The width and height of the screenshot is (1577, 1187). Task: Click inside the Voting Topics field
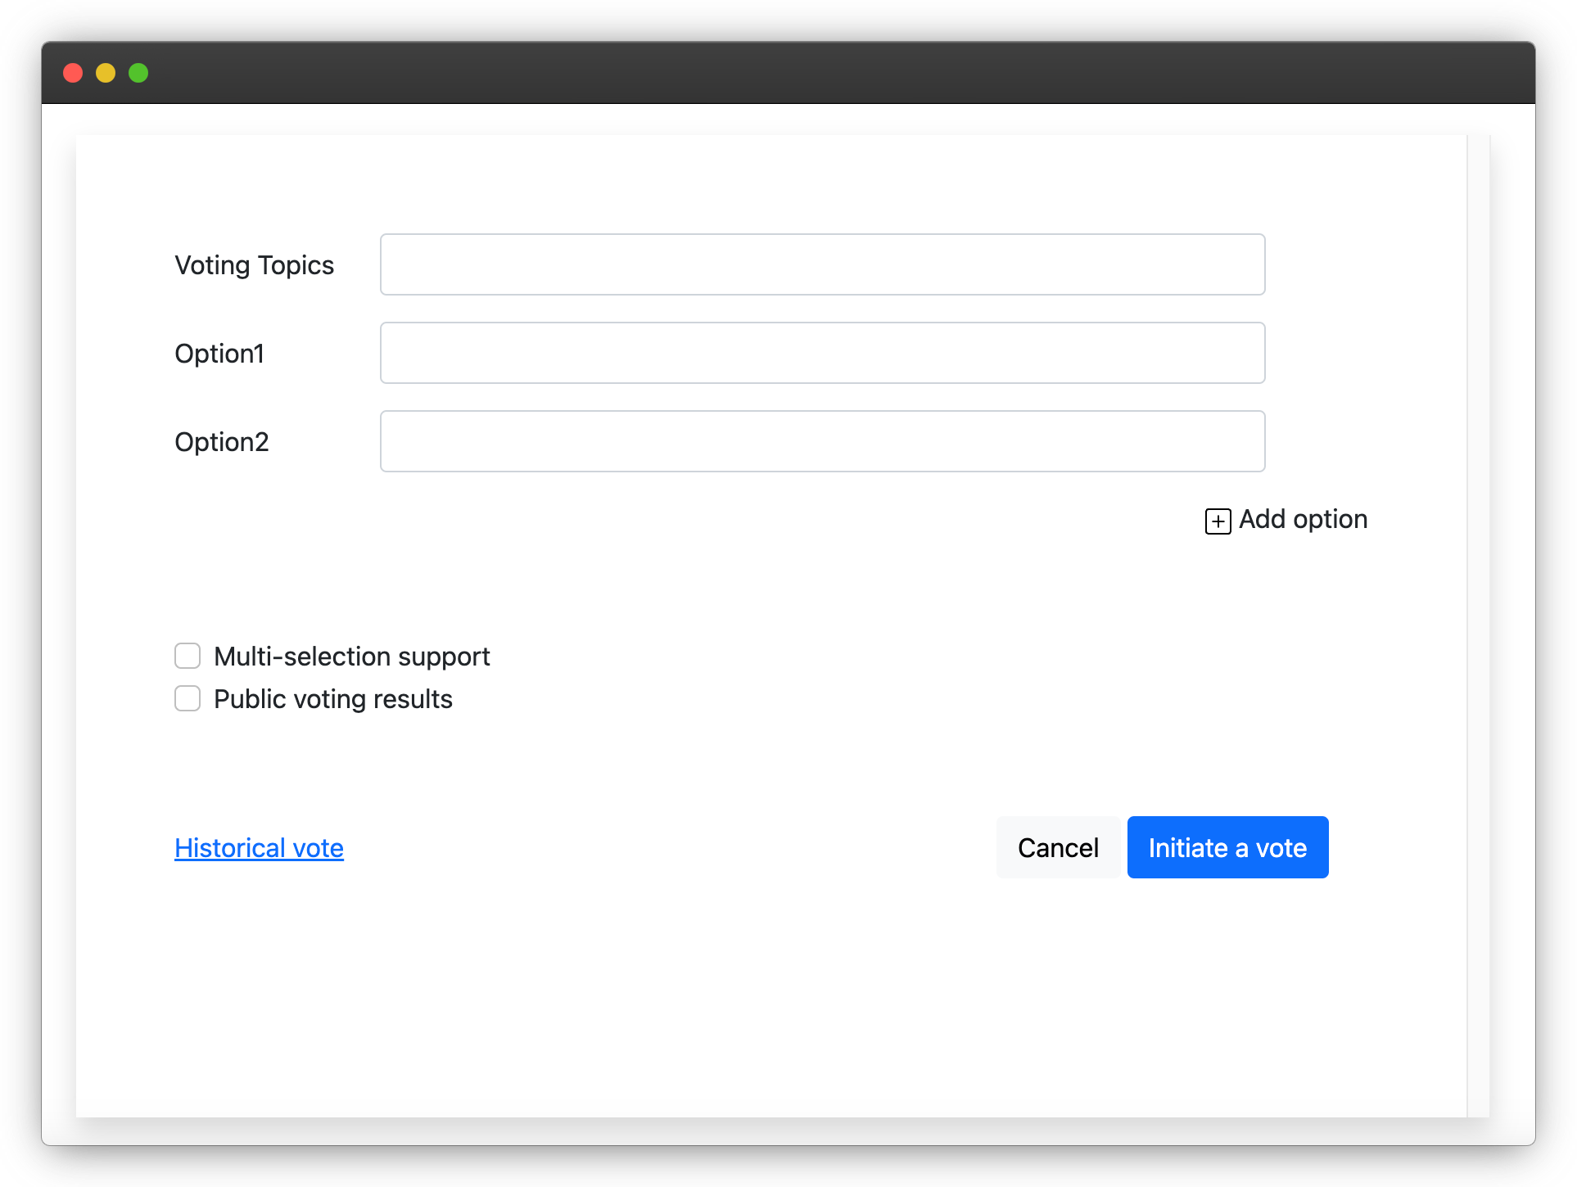coord(821,264)
